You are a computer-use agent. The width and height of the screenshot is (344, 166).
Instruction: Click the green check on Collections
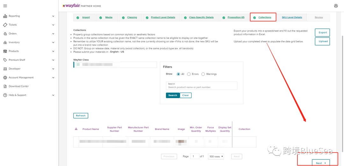click(254, 18)
